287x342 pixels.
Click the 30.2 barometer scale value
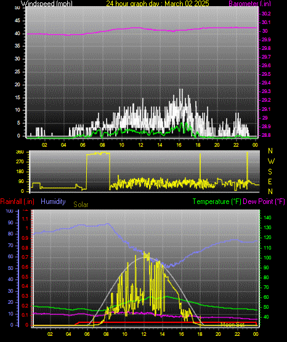pyautogui.click(x=266, y=14)
